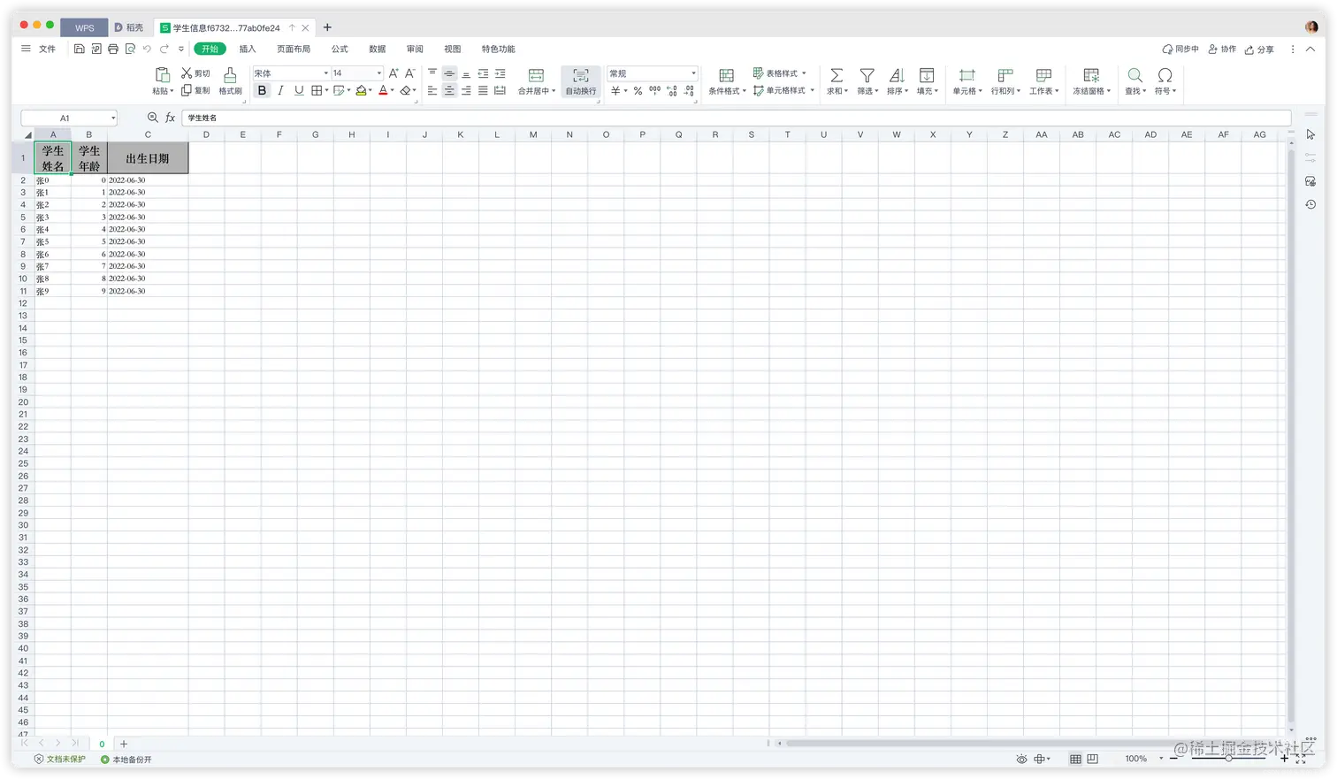Click the Print Preview icon
Viewport: 1337px width, 779px height.
pos(130,50)
